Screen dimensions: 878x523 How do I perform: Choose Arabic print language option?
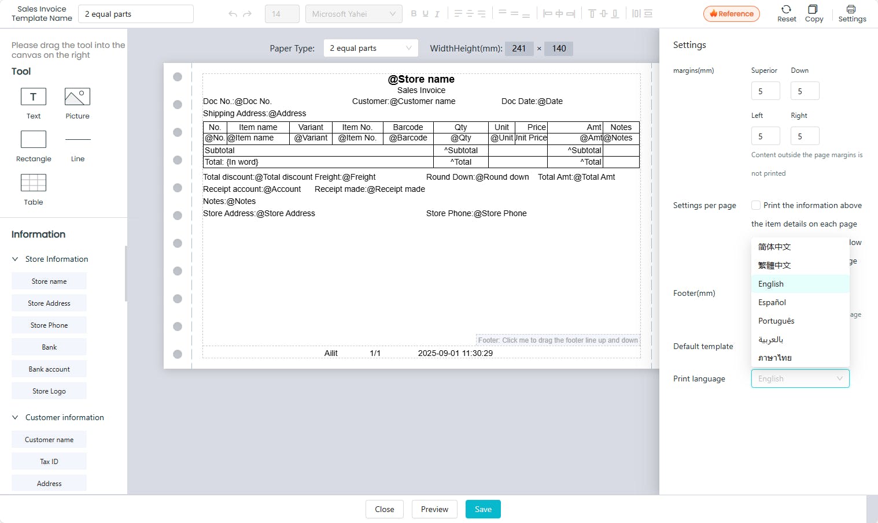click(x=800, y=339)
